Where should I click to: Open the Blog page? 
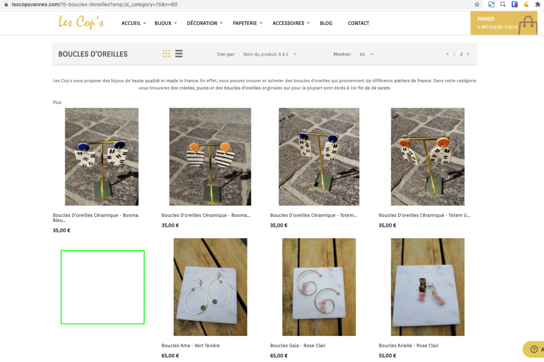click(x=326, y=23)
